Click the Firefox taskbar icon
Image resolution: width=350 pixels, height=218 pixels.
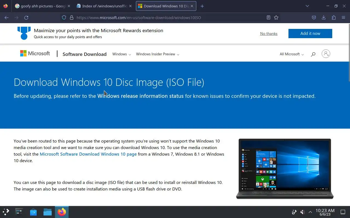click(62, 212)
